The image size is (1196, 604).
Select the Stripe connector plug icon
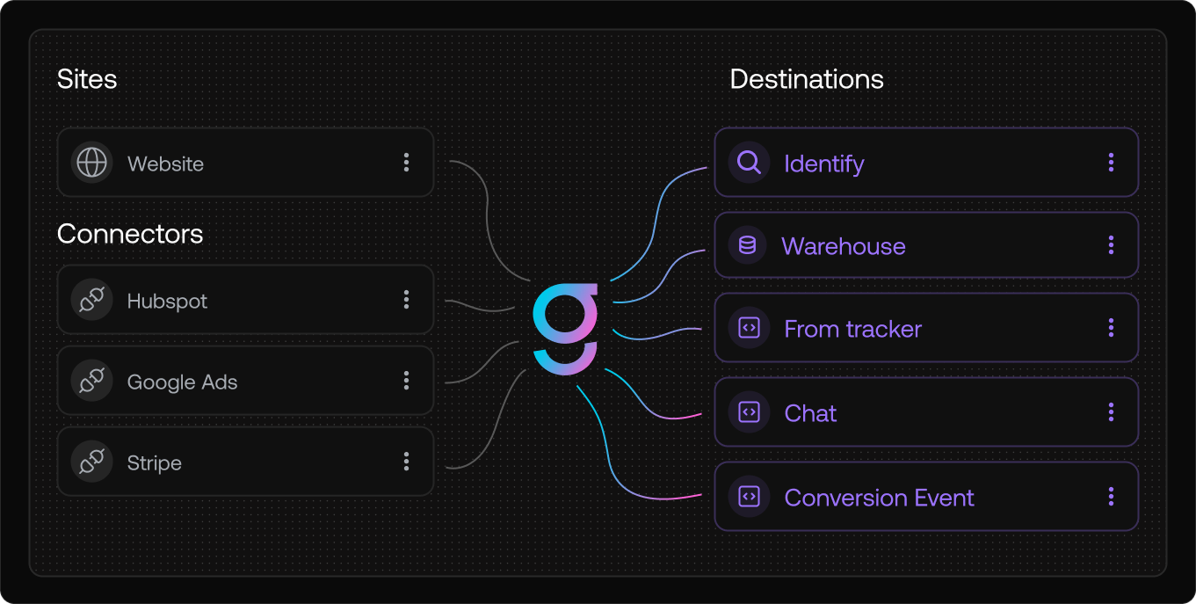tap(91, 462)
